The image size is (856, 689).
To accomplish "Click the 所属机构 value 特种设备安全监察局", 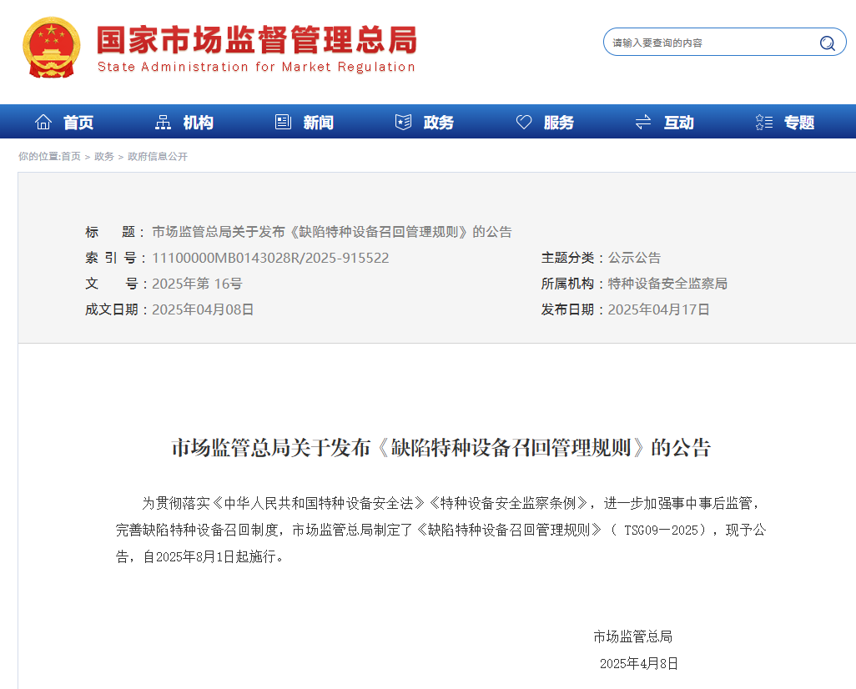I will (x=667, y=284).
